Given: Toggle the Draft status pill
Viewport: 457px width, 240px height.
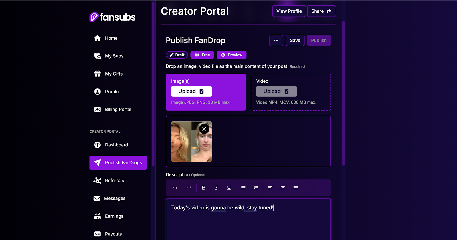Looking at the screenshot, I should [177, 55].
